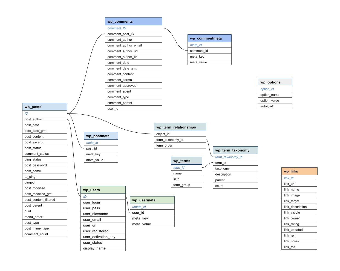
Task: Click the wp_postmeta table header
Action: pos(101,136)
